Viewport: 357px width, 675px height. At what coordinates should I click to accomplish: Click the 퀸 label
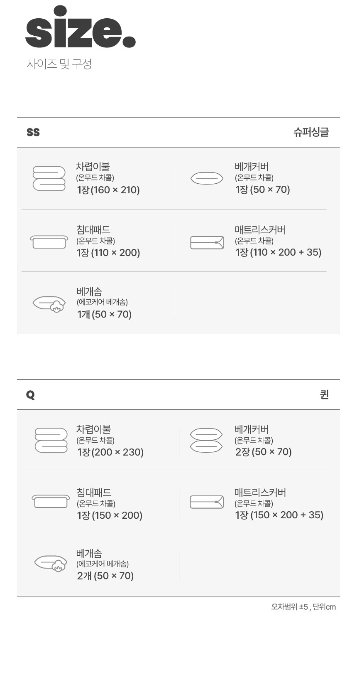click(x=324, y=394)
